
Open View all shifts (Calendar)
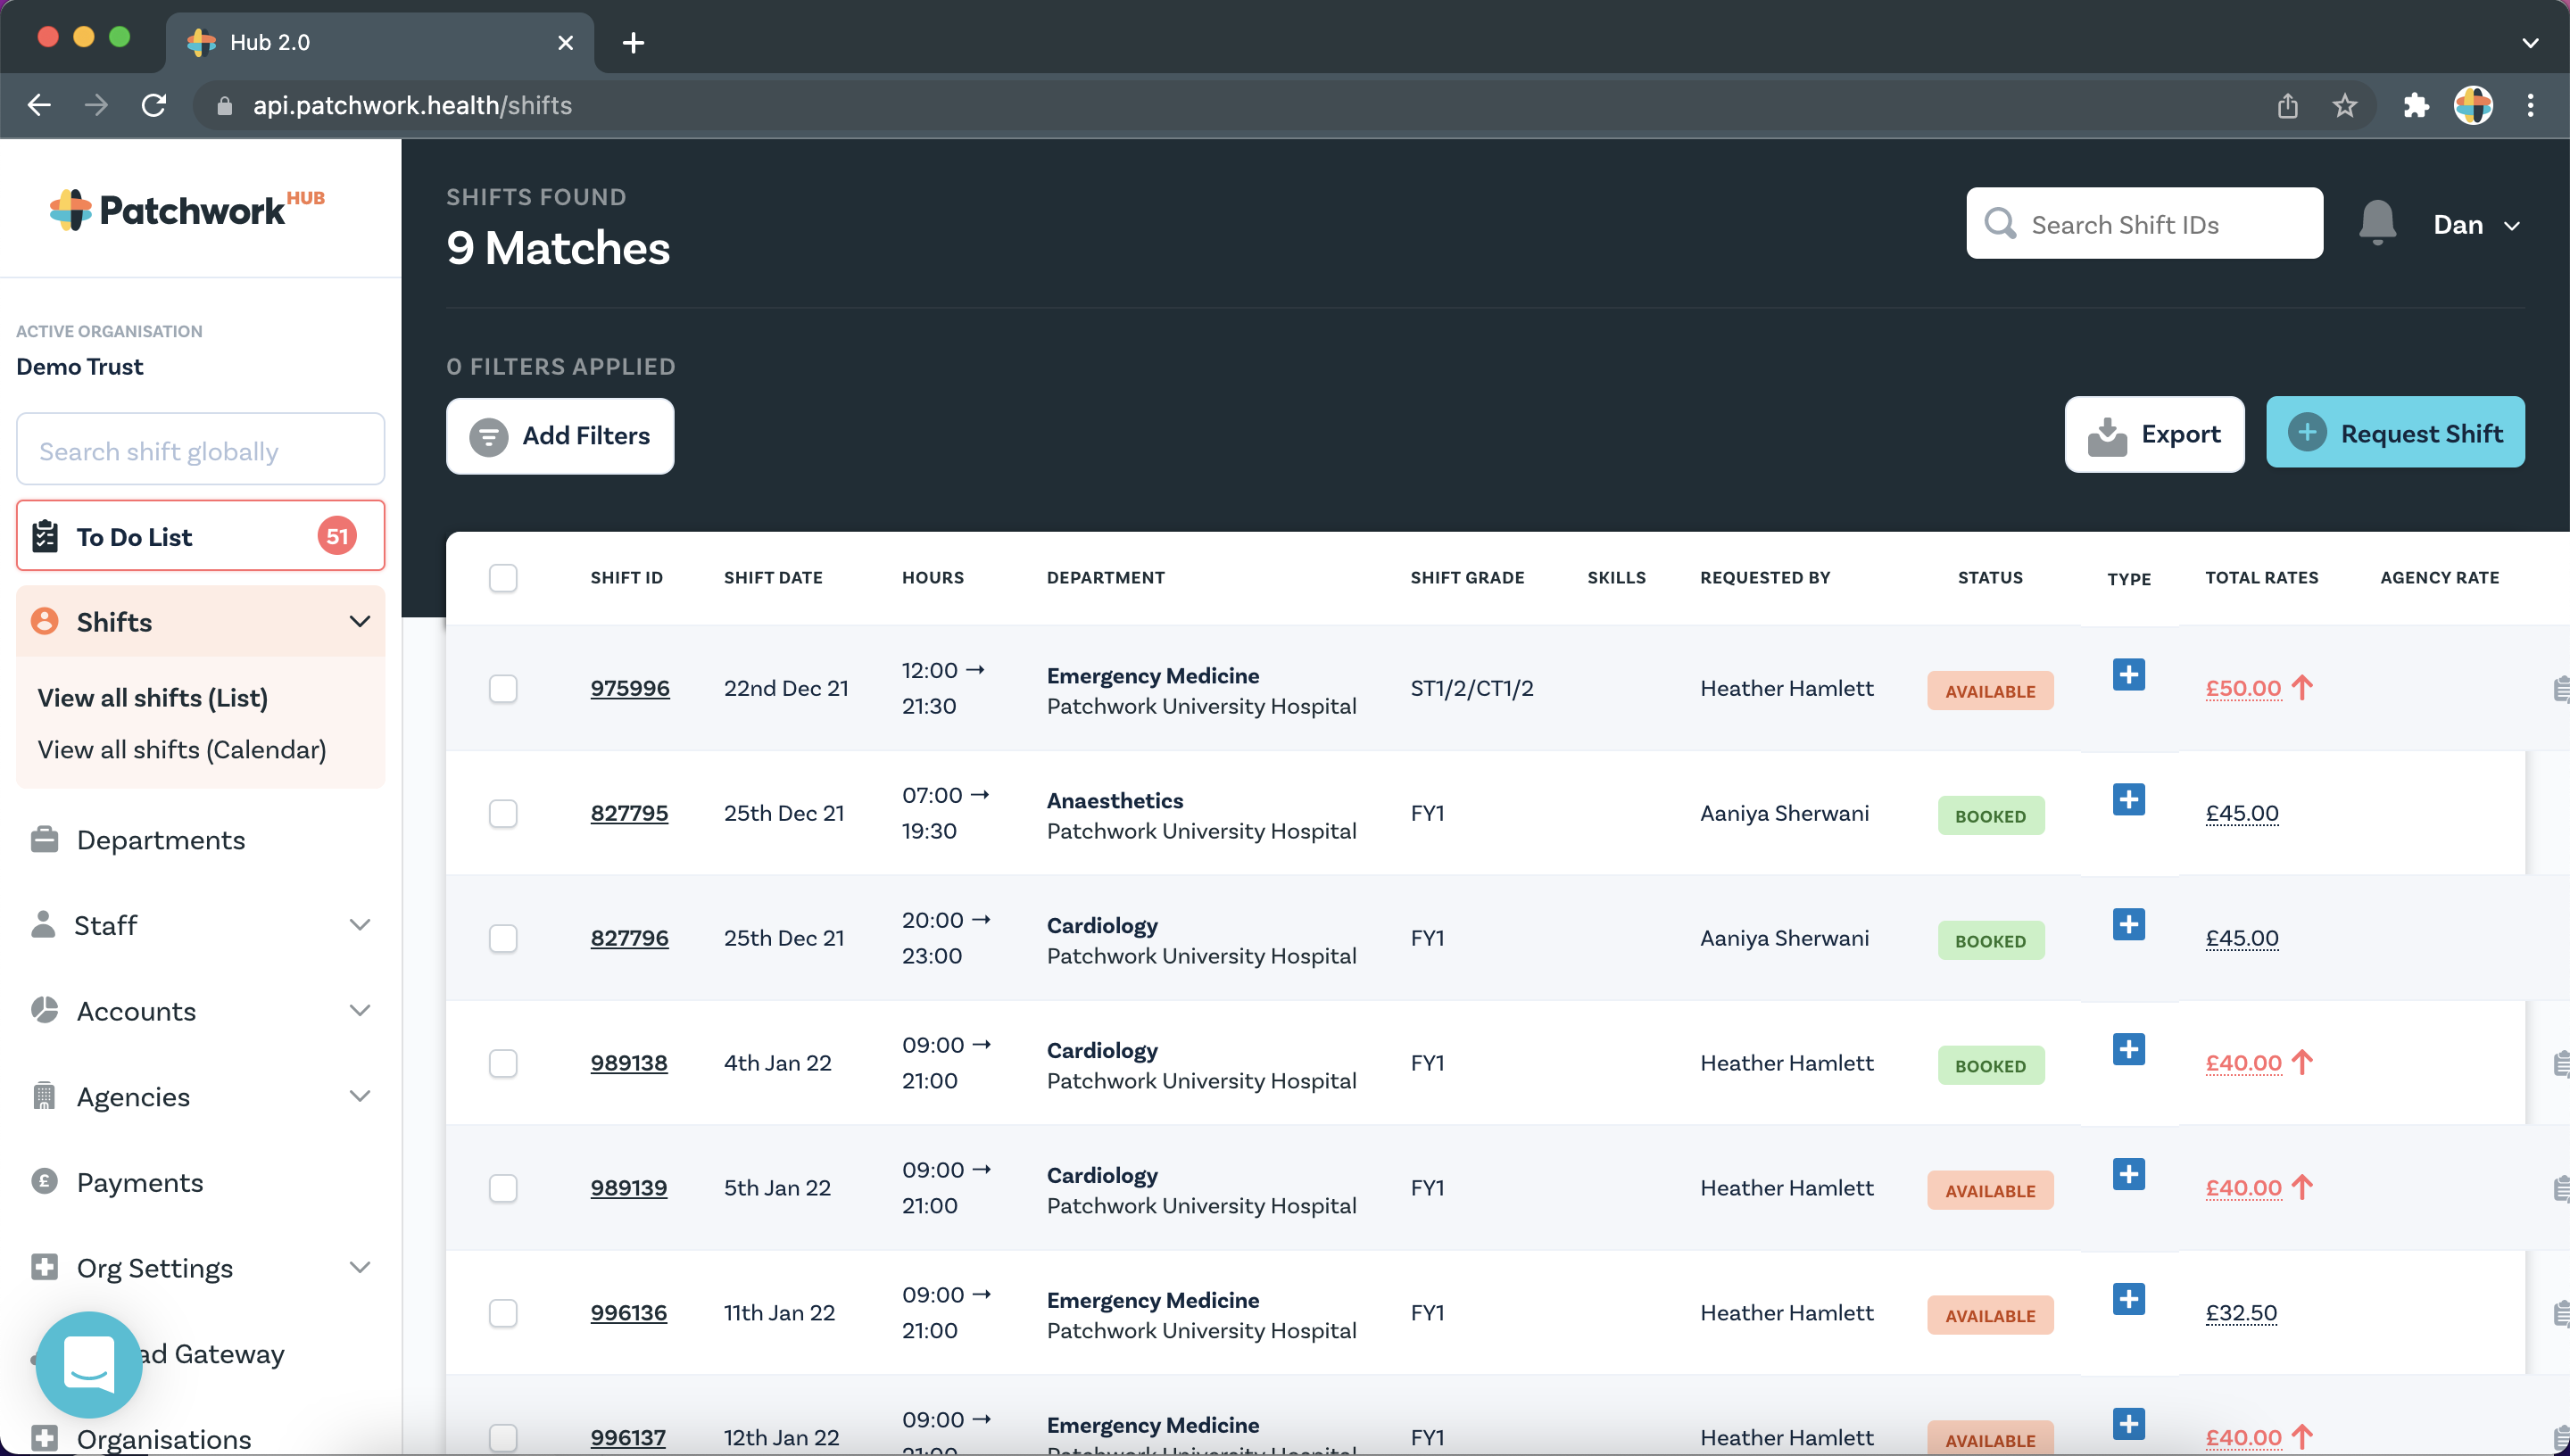pos(182,749)
